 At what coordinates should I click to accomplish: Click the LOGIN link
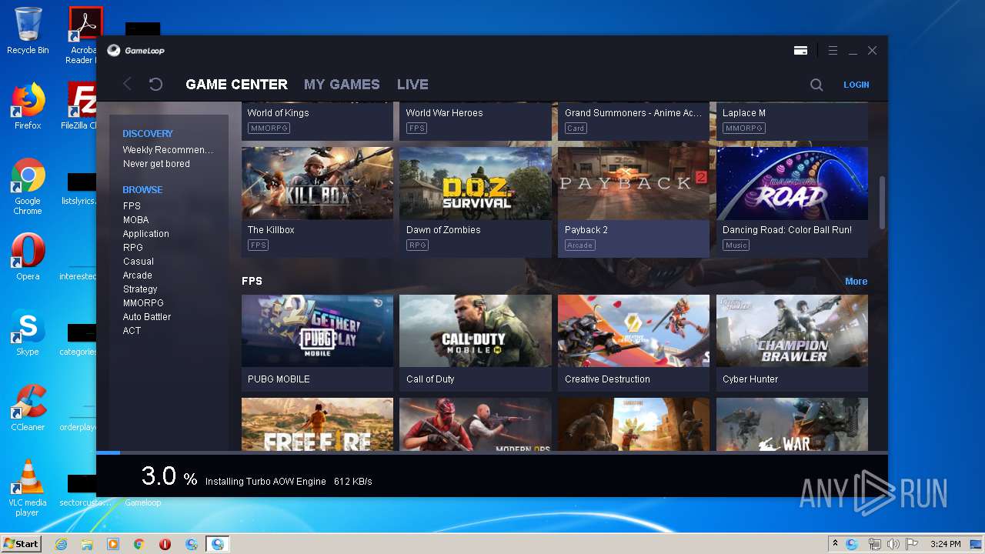click(856, 85)
